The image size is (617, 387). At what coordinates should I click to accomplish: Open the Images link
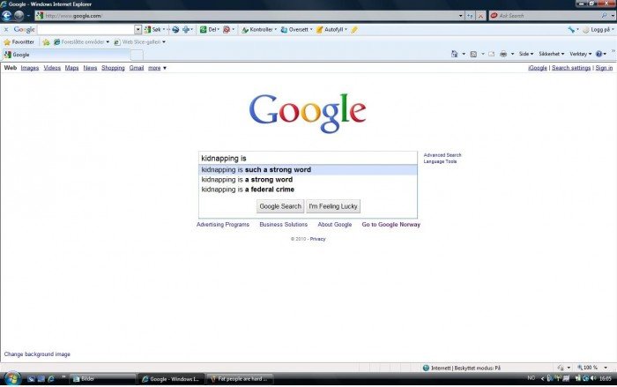(30, 68)
